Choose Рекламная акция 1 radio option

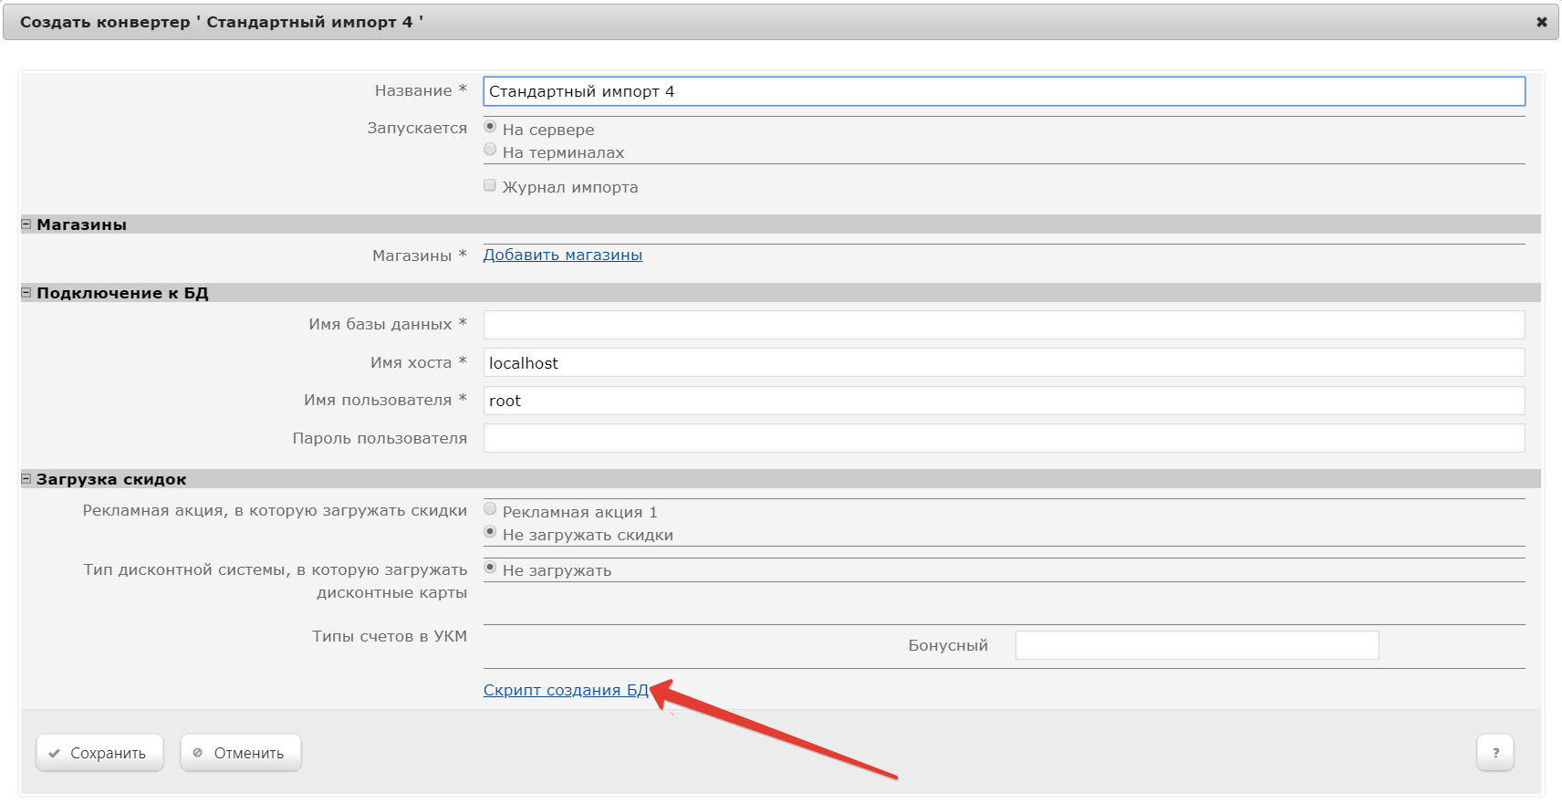[x=490, y=509]
